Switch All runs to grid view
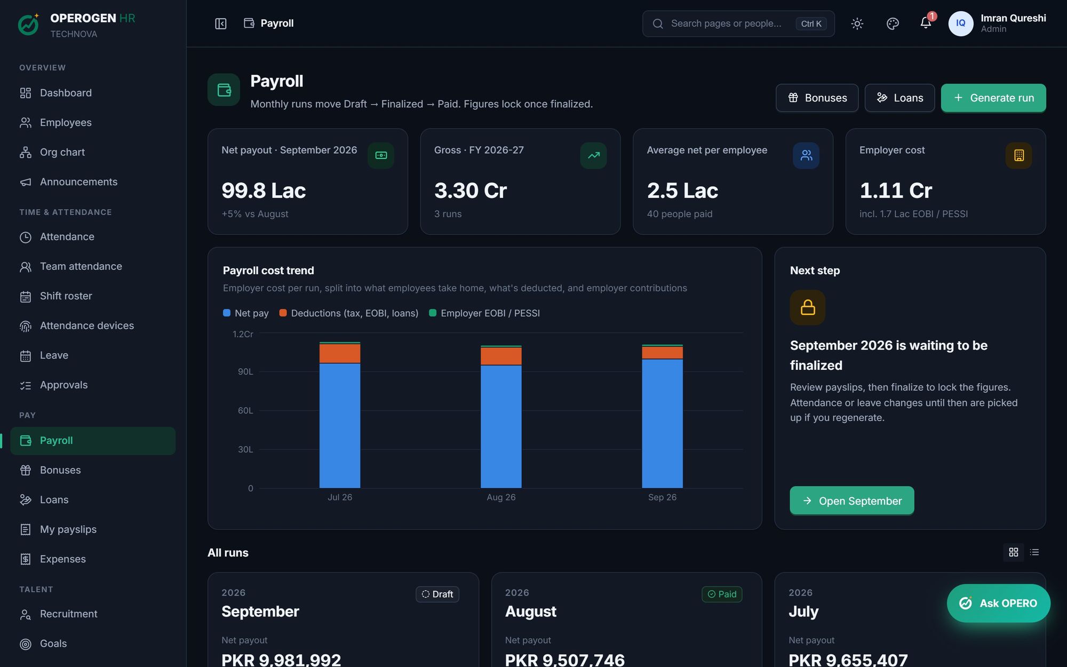This screenshot has width=1067, height=667. tap(1014, 552)
